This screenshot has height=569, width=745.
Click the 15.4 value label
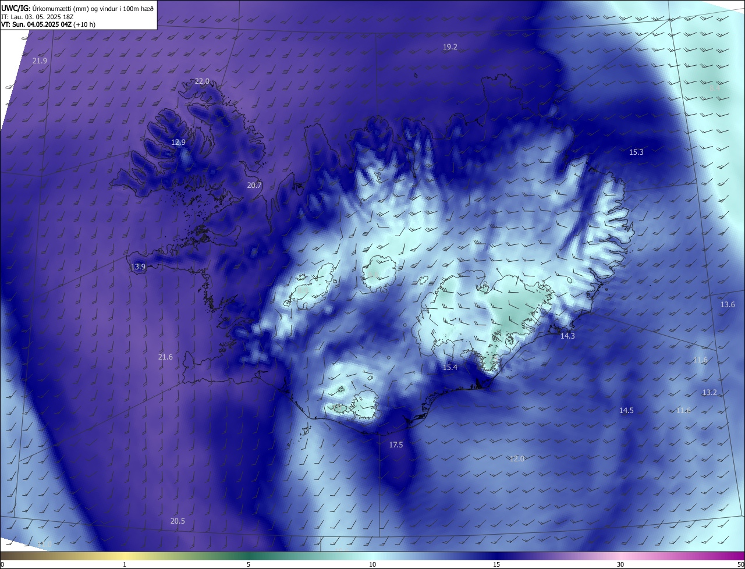(x=450, y=367)
